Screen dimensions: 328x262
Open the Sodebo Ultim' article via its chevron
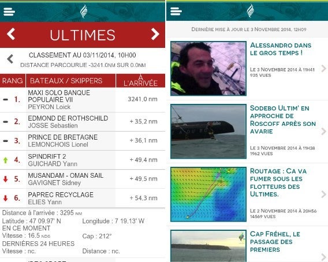(323, 132)
